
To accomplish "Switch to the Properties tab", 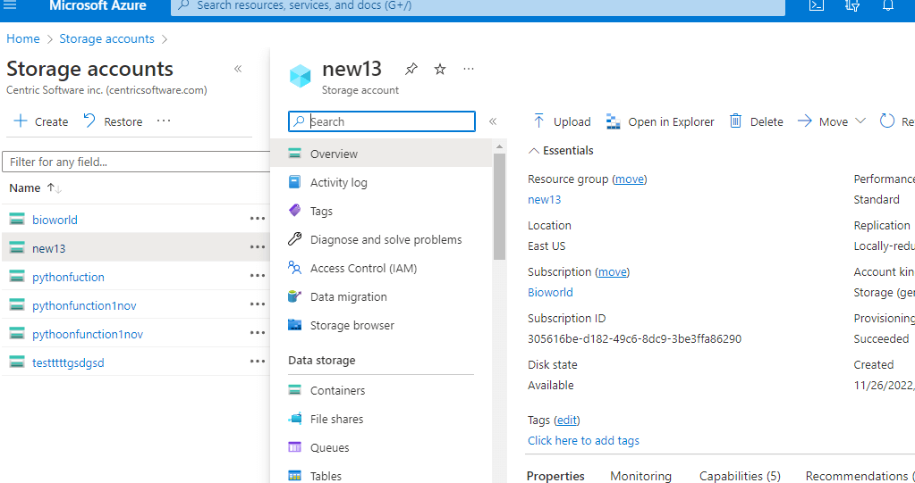I will (555, 476).
